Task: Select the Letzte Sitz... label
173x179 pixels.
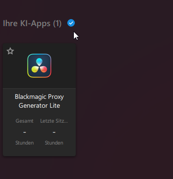Action: click(x=54, y=121)
